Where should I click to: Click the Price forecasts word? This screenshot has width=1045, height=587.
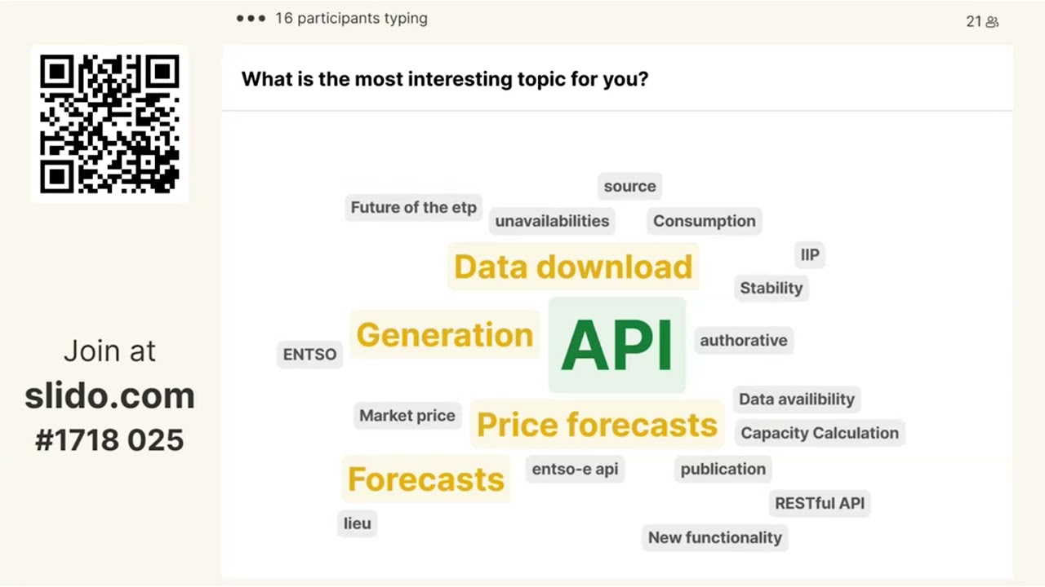pyautogui.click(x=597, y=424)
